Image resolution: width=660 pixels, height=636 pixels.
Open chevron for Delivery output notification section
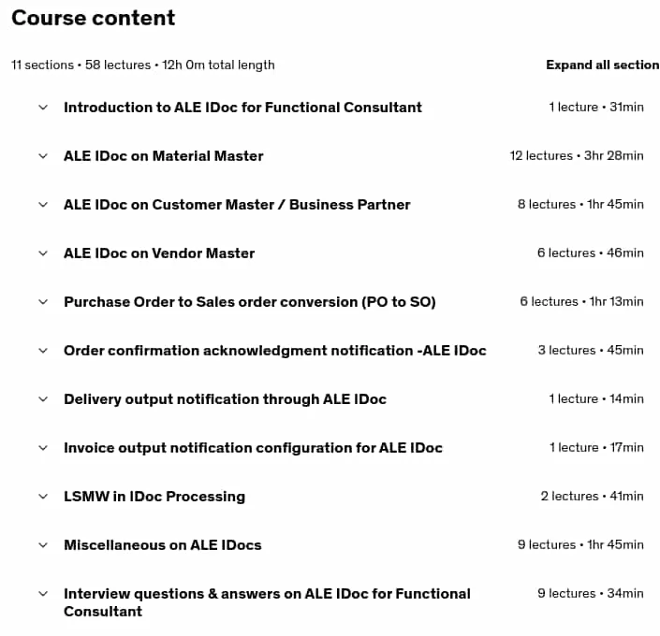pos(43,399)
